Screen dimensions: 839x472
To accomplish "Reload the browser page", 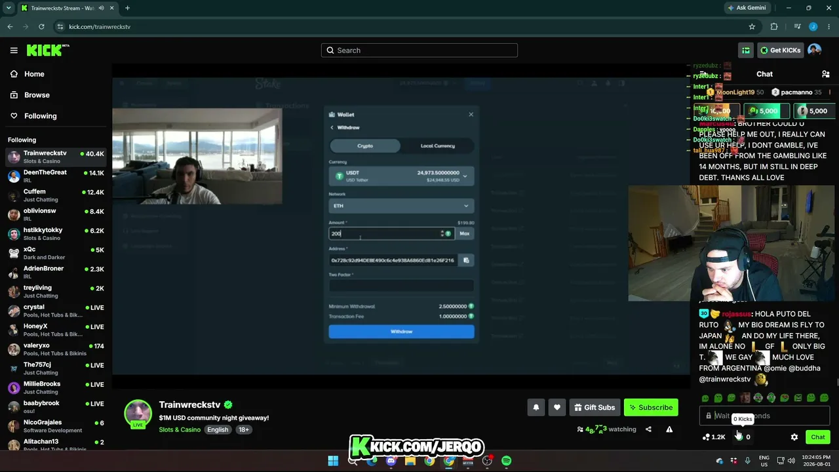I will click(41, 27).
